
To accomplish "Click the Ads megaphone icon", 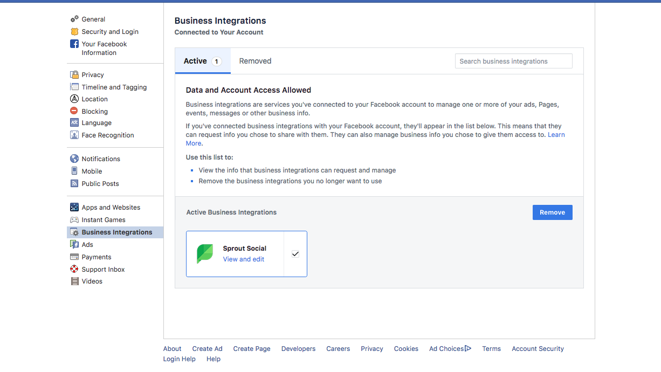I will click(x=74, y=244).
